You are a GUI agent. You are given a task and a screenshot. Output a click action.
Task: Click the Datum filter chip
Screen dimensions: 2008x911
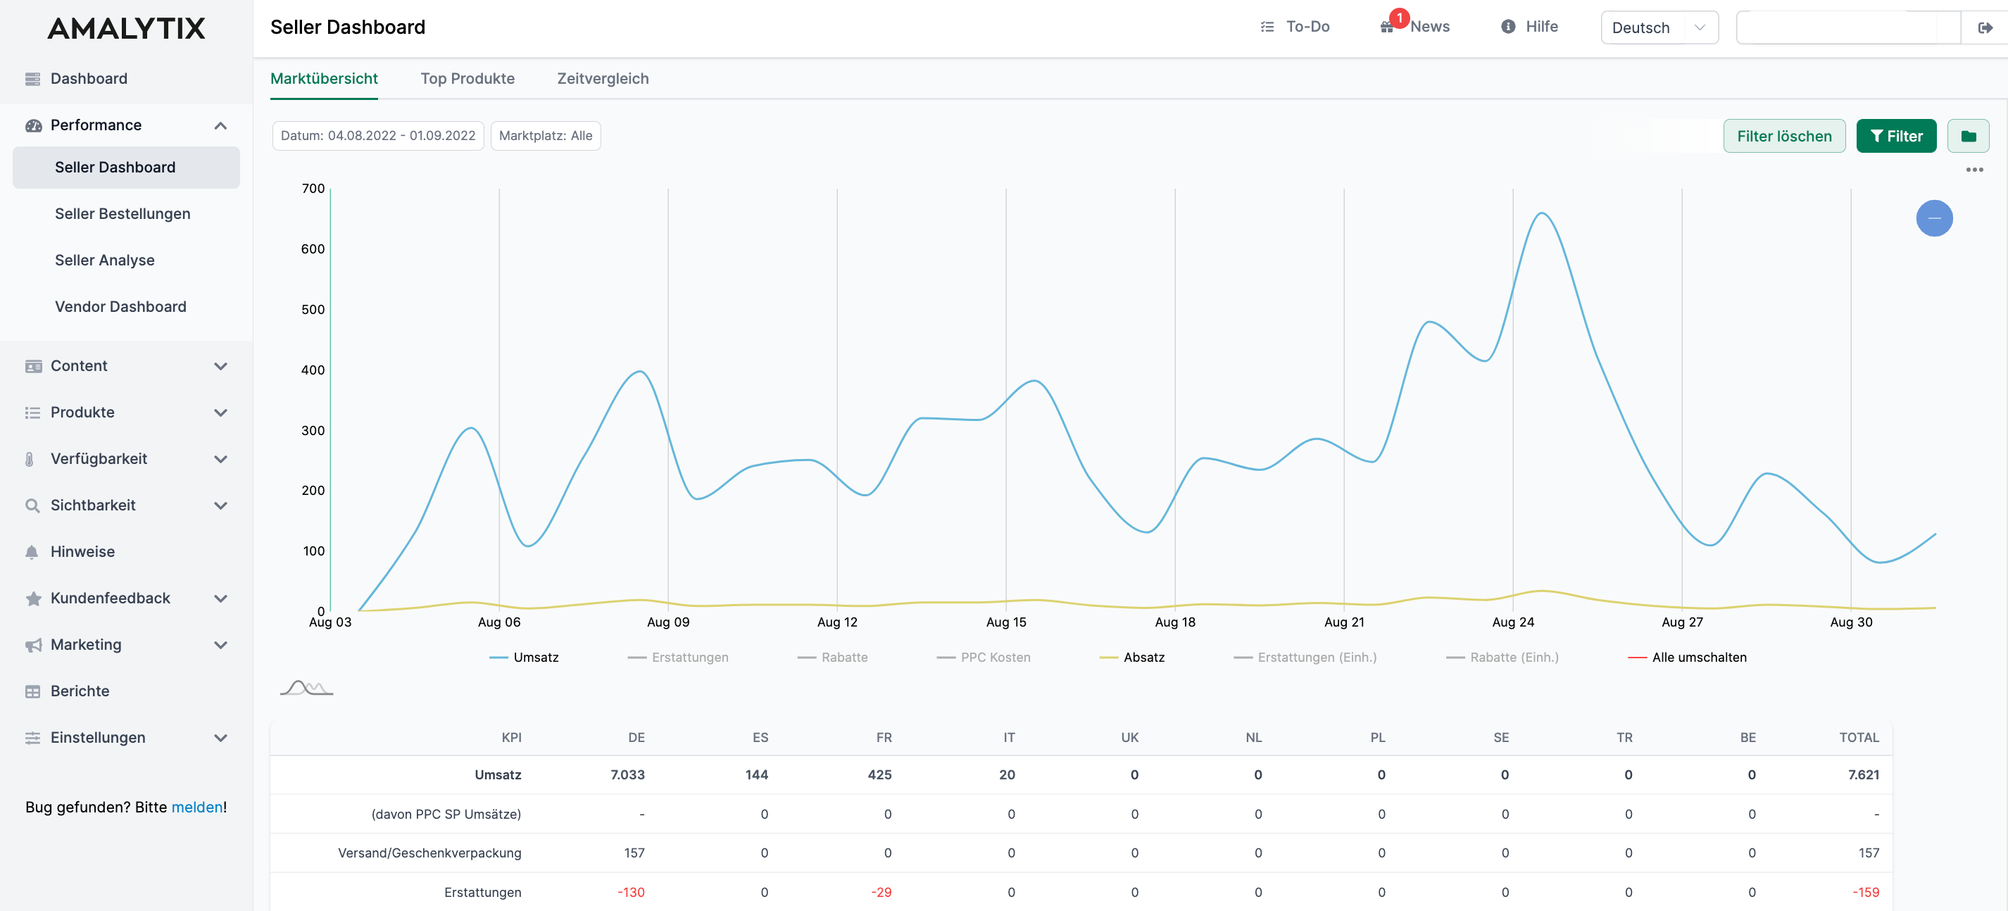tap(378, 136)
